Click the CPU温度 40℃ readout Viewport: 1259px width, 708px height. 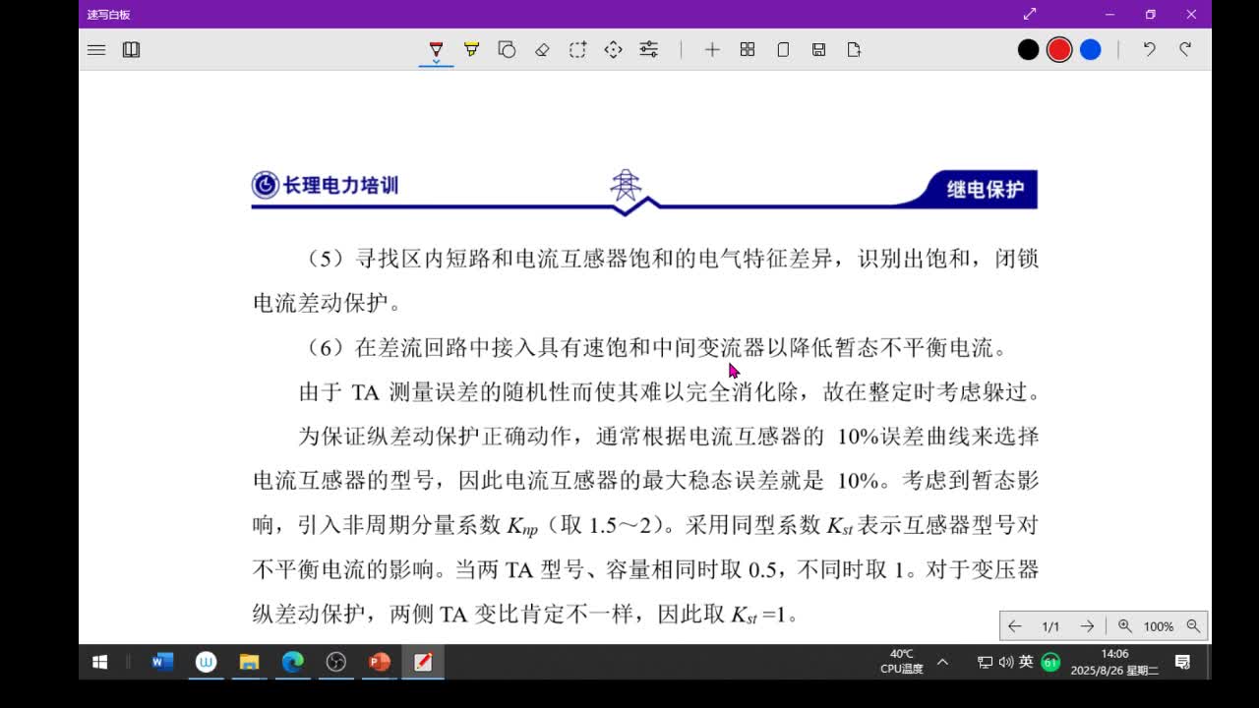click(x=902, y=662)
